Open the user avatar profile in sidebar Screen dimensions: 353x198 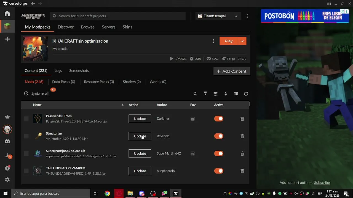(x=7, y=129)
